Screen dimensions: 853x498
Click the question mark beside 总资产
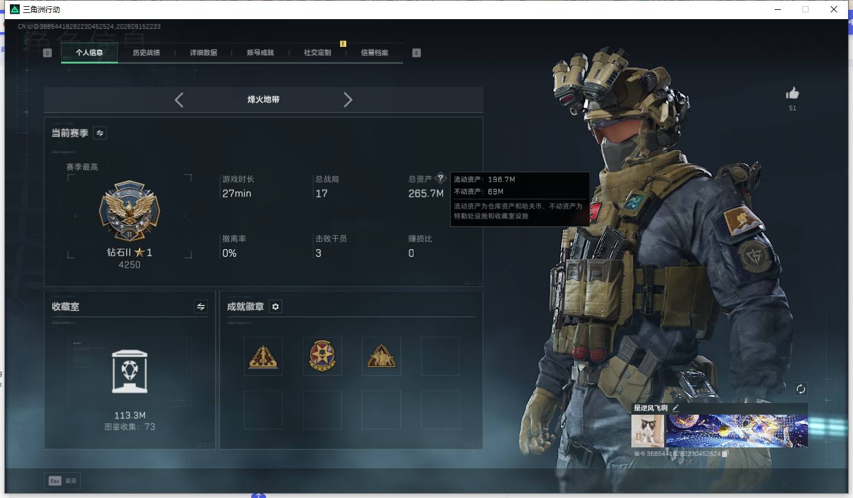[x=440, y=178]
